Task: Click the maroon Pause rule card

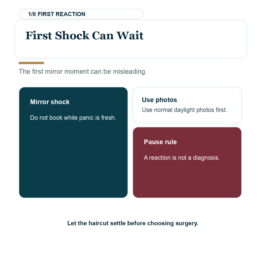Action: click(187, 163)
